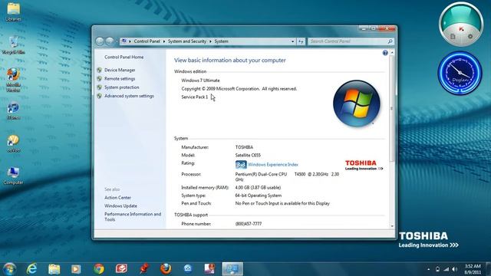This screenshot has height=276, width=491.
Task: Click the Back navigation arrow
Action: point(100,41)
